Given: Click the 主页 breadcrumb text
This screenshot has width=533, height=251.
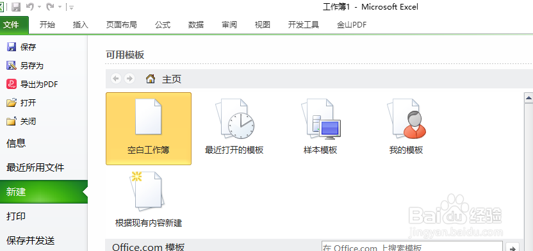Looking at the screenshot, I should pos(172,79).
